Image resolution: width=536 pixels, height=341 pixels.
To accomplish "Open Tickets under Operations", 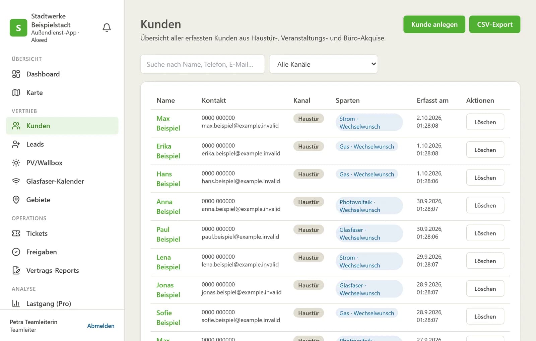I will [x=62, y=233].
